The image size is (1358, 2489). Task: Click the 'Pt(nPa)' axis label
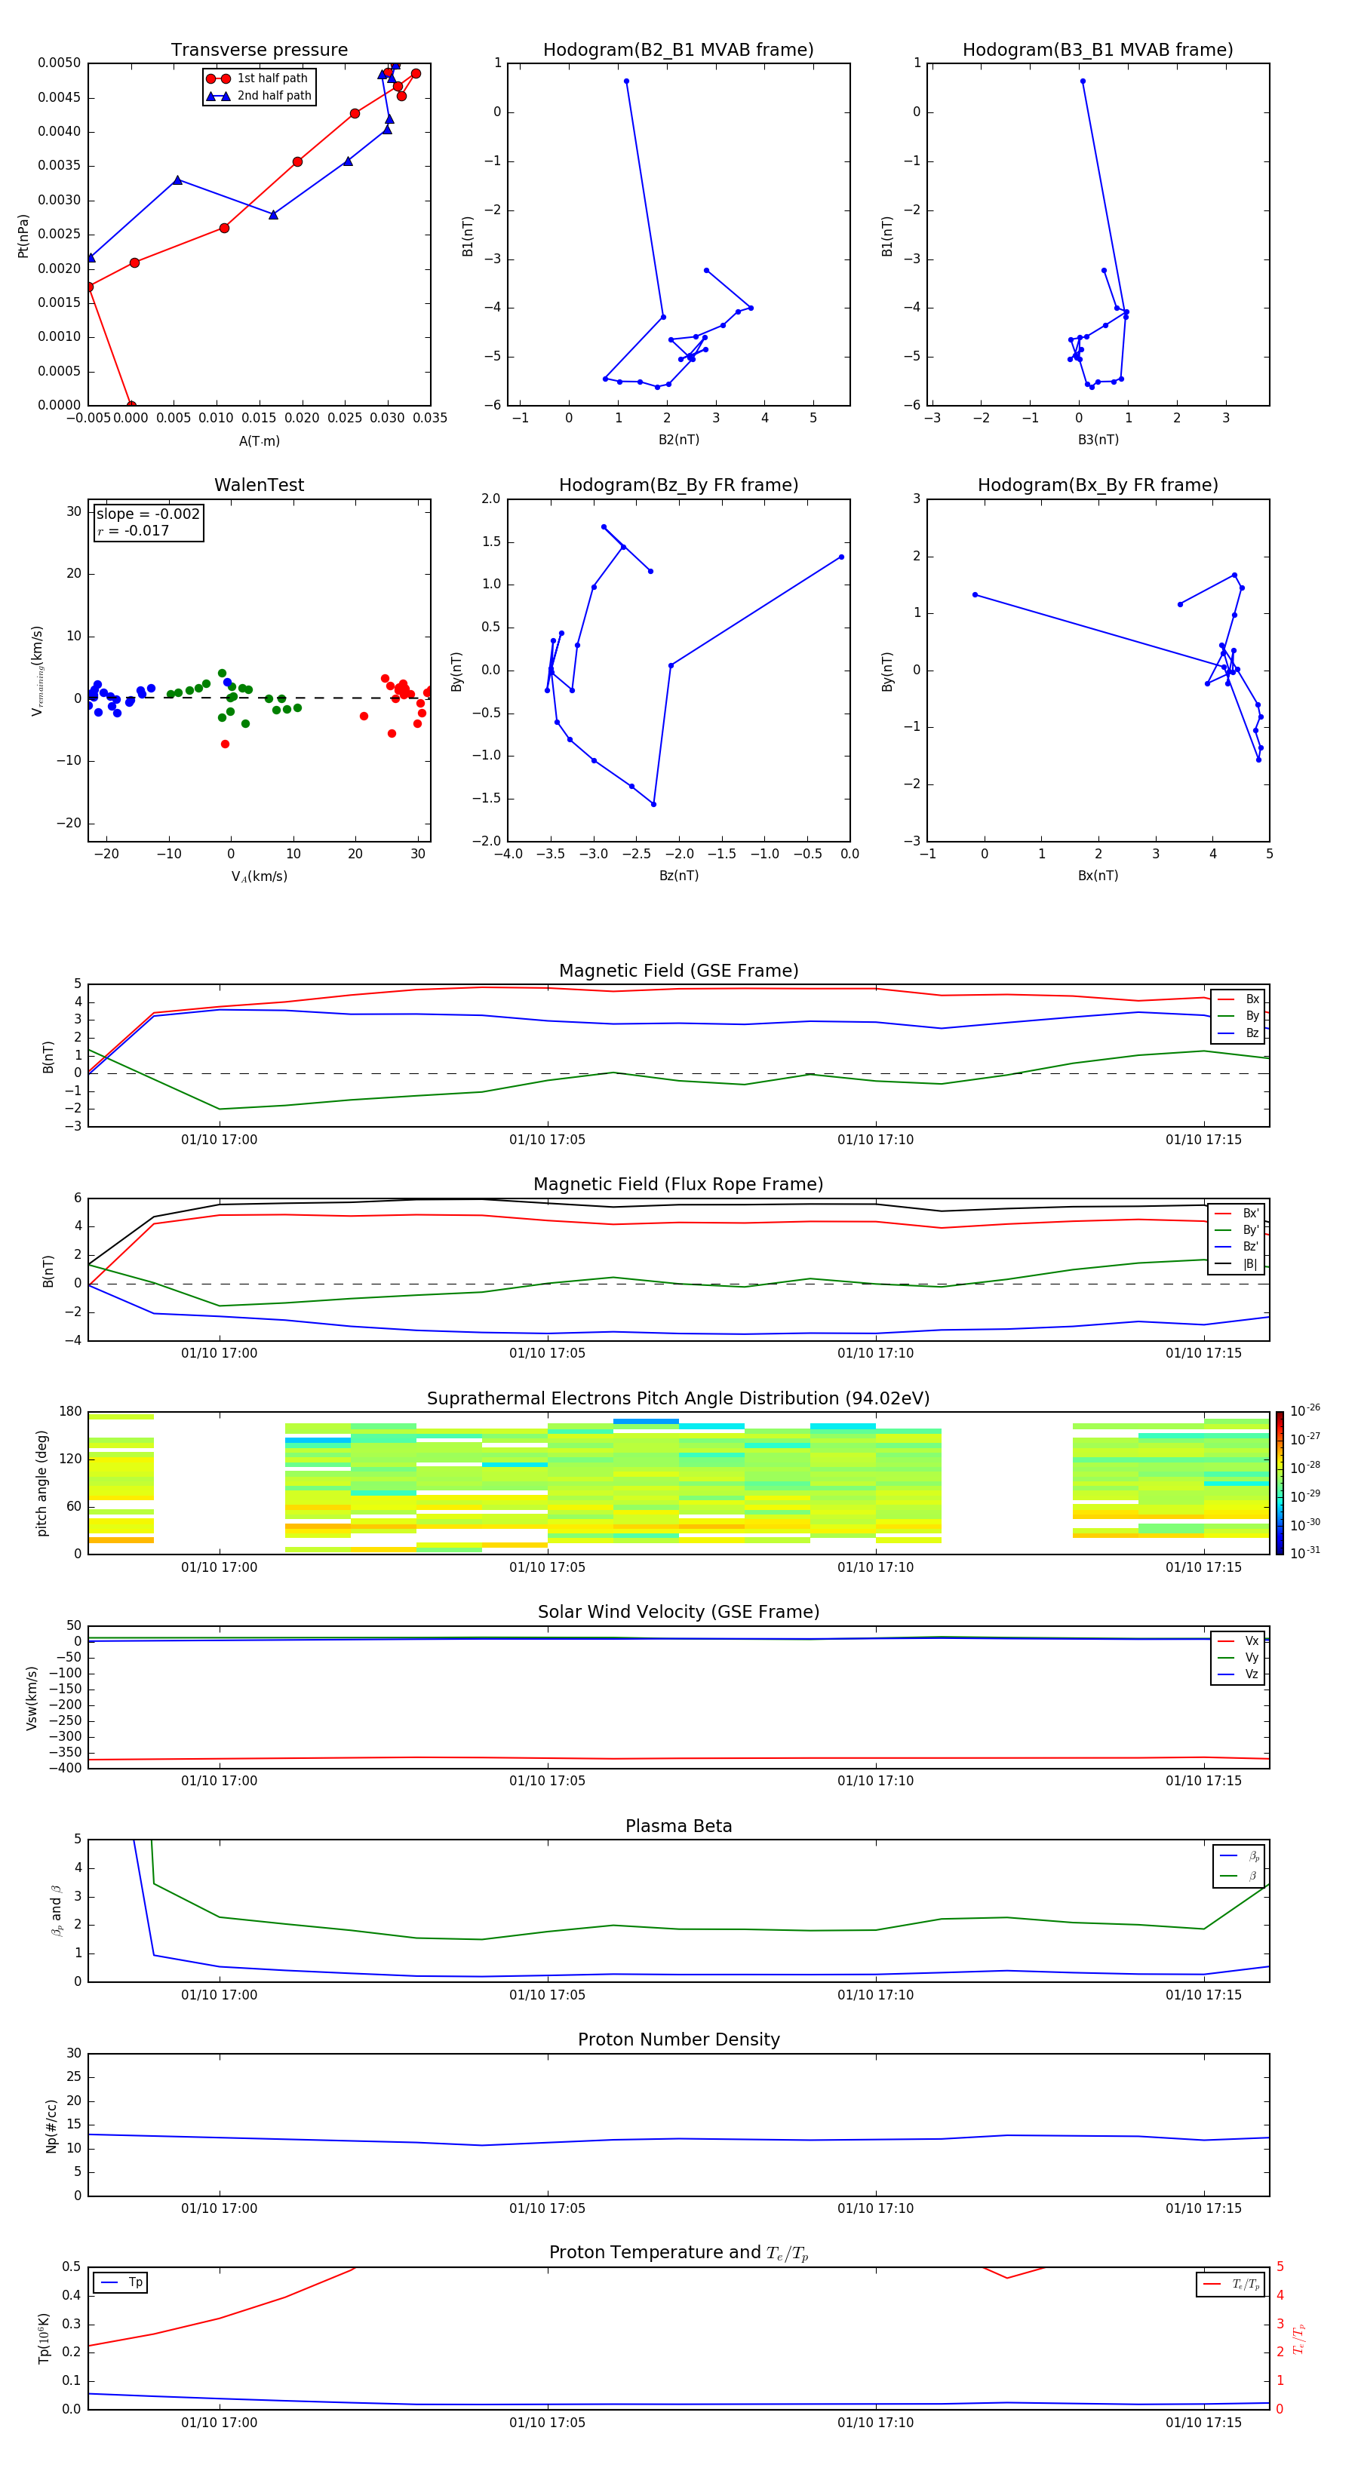(x=23, y=236)
